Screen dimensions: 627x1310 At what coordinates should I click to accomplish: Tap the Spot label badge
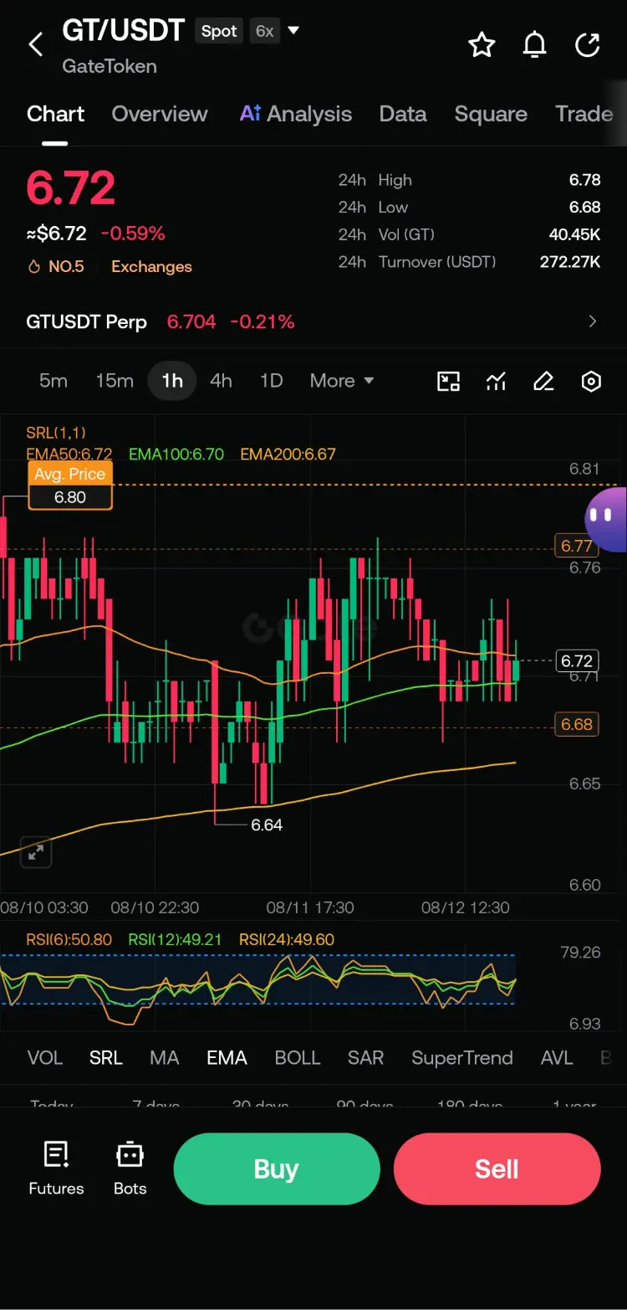pyautogui.click(x=219, y=31)
